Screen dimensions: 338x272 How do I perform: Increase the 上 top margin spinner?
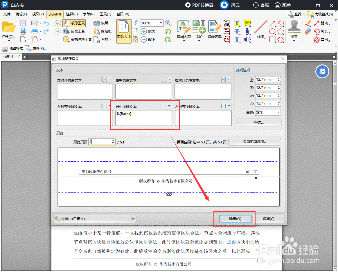pos(278,78)
